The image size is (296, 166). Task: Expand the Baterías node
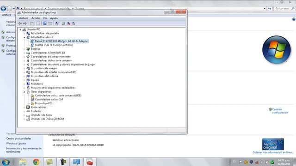(25, 49)
